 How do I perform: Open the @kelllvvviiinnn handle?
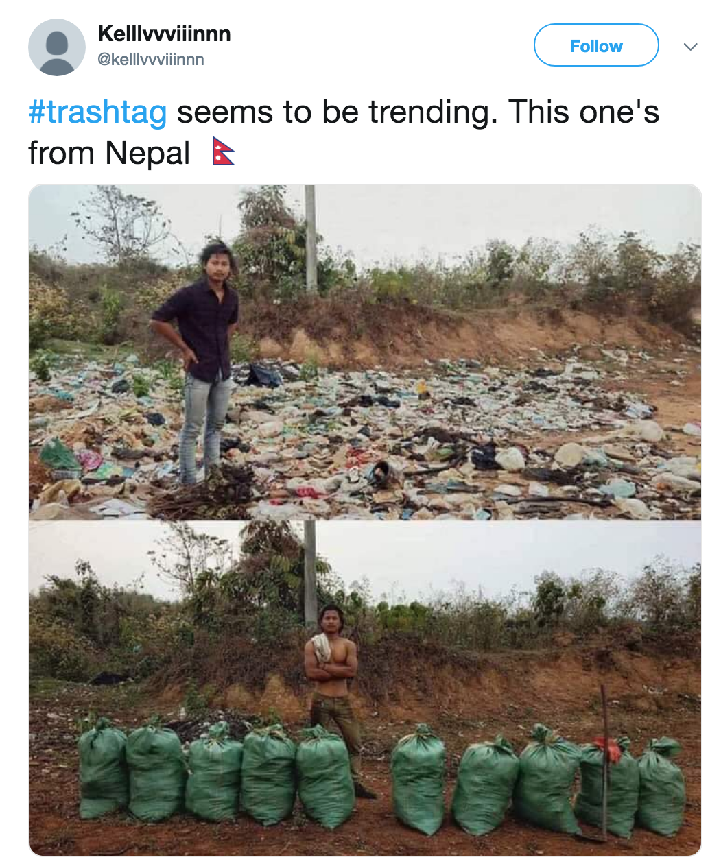pyautogui.click(x=151, y=60)
